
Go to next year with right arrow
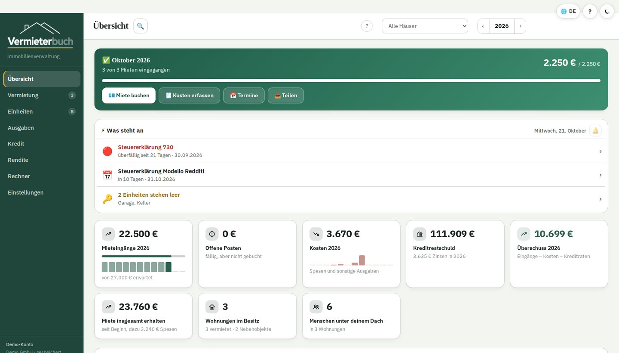(x=520, y=26)
